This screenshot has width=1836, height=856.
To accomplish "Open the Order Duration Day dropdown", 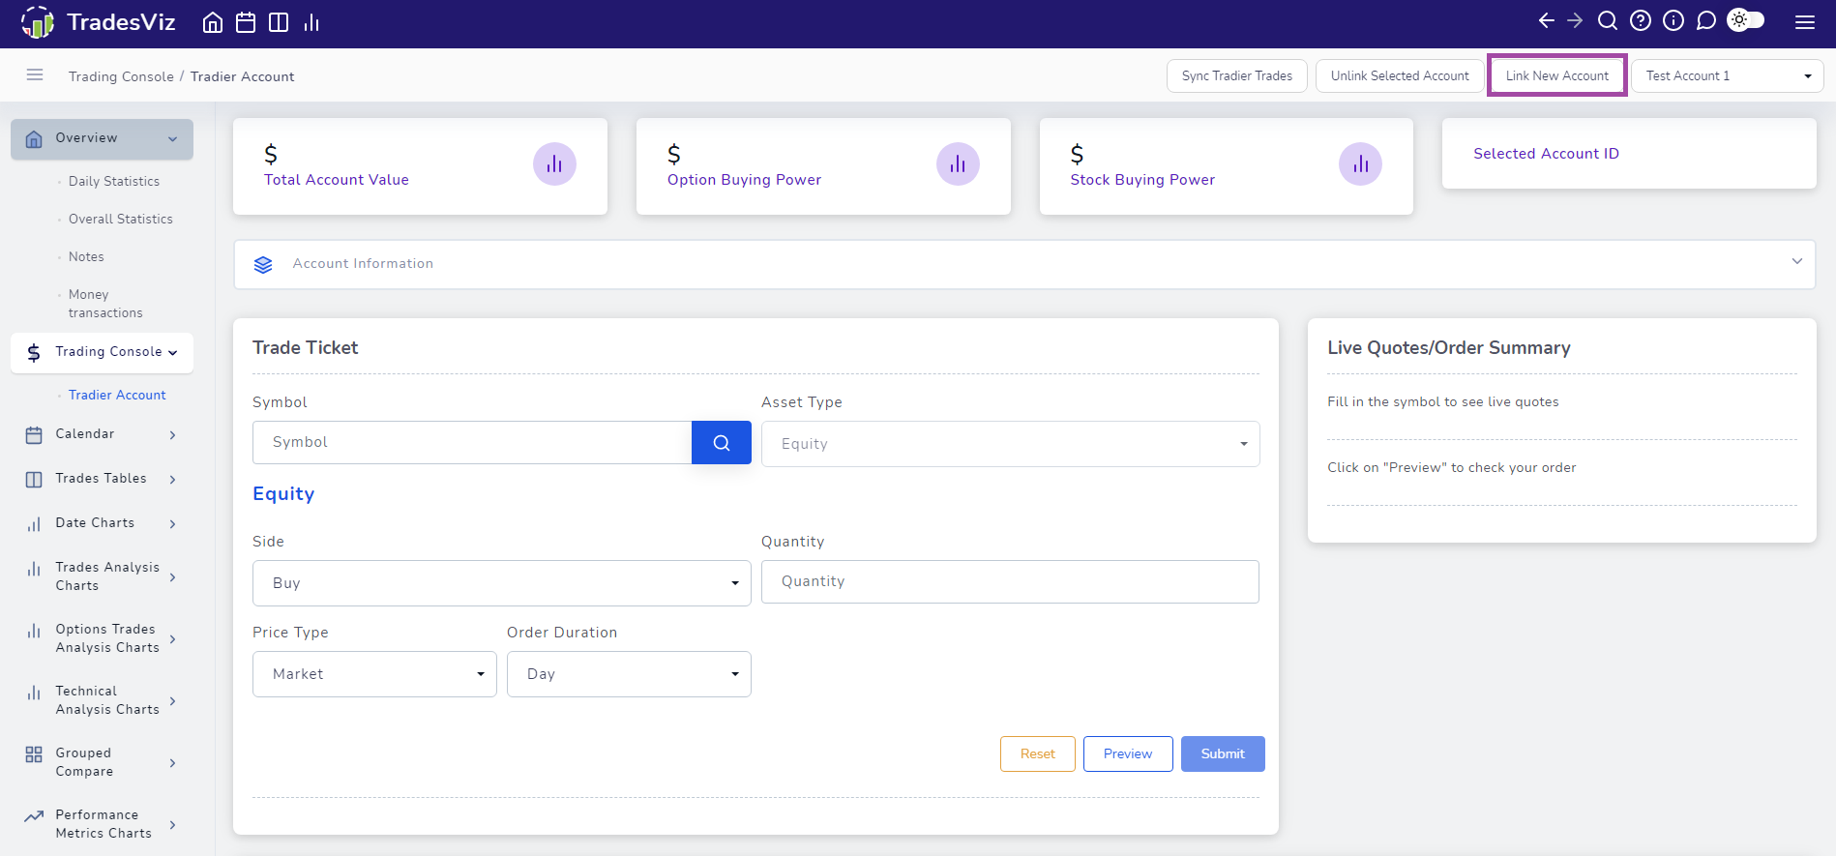I will point(629,674).
